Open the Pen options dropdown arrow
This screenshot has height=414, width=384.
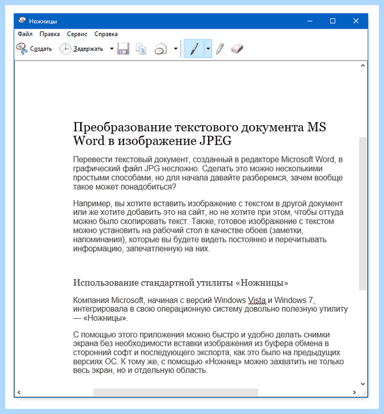[x=208, y=49]
